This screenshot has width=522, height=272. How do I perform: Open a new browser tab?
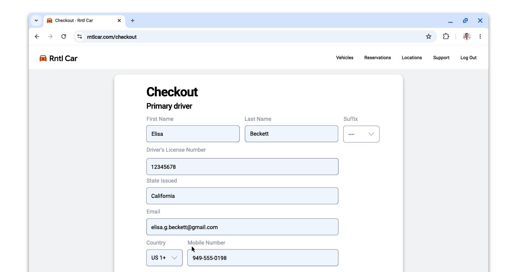pyautogui.click(x=133, y=21)
